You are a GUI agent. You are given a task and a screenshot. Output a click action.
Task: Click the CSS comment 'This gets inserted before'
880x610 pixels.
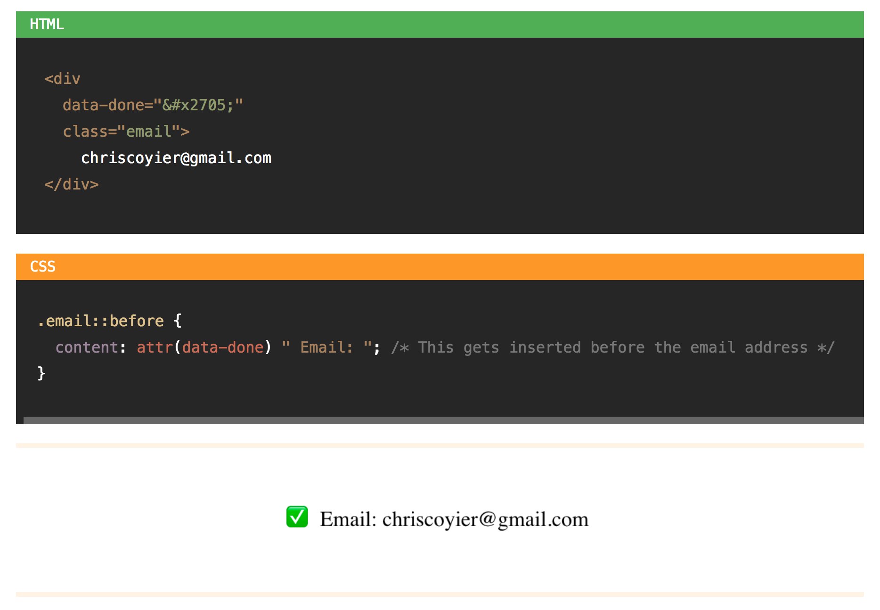click(531, 347)
